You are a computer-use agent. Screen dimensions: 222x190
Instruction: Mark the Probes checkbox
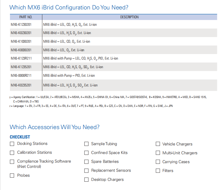[x=12, y=176]
